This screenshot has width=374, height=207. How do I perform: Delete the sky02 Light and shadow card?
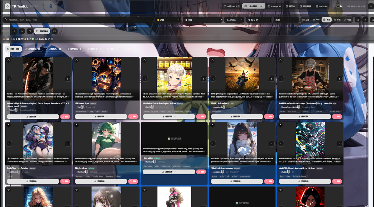pos(337,181)
